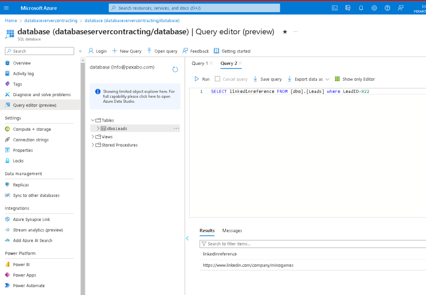Click the Login toolbar button
Image resolution: width=426 pixels, height=295 pixels.
[x=97, y=51]
